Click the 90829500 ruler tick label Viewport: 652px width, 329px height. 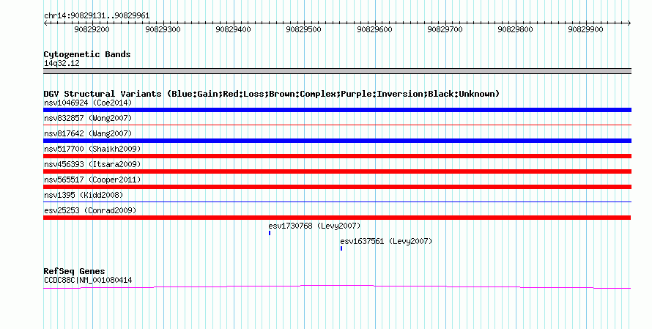[x=303, y=29]
